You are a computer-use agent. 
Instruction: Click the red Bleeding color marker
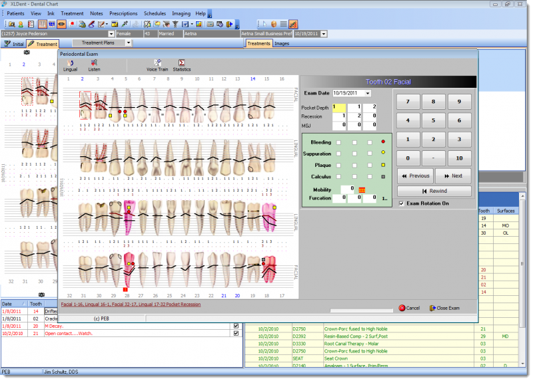(x=382, y=142)
